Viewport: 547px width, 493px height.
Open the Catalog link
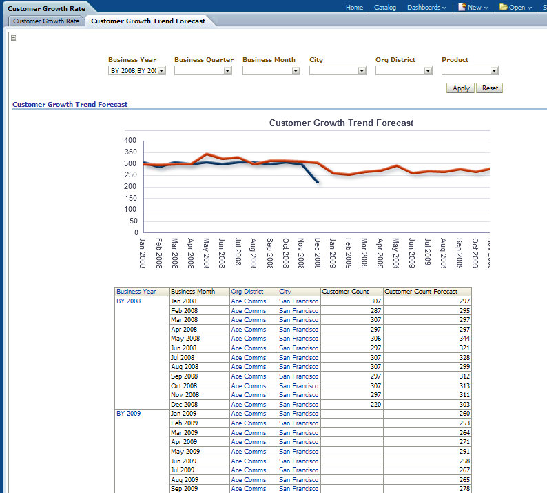point(385,8)
